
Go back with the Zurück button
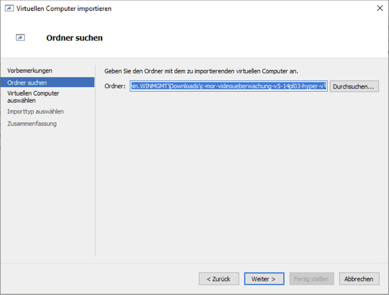pos(218,279)
